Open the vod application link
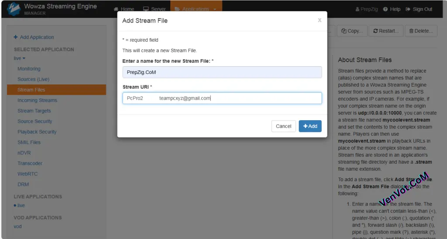Image resolution: width=447 pixels, height=239 pixels. (x=17, y=226)
